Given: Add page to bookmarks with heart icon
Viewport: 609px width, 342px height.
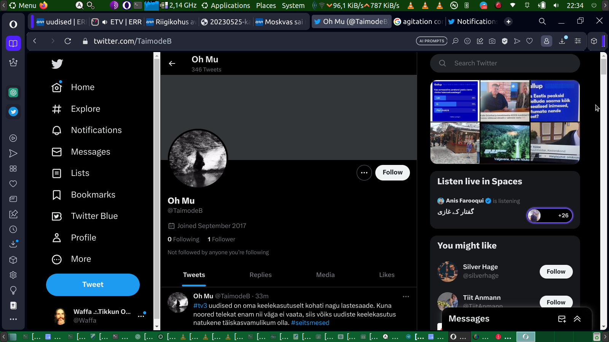Looking at the screenshot, I should [x=529, y=41].
